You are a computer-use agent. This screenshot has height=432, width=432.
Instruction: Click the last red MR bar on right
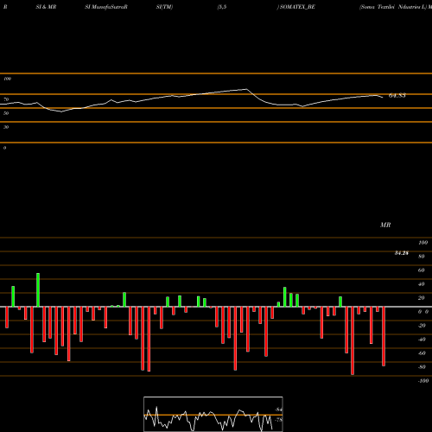click(384, 336)
